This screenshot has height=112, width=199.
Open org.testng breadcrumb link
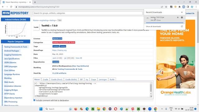(x=44, y=20)
